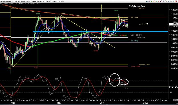Screen dimensions: 178x105
Task: Open the bar chart indicators icon
Action: click(156, 1)
